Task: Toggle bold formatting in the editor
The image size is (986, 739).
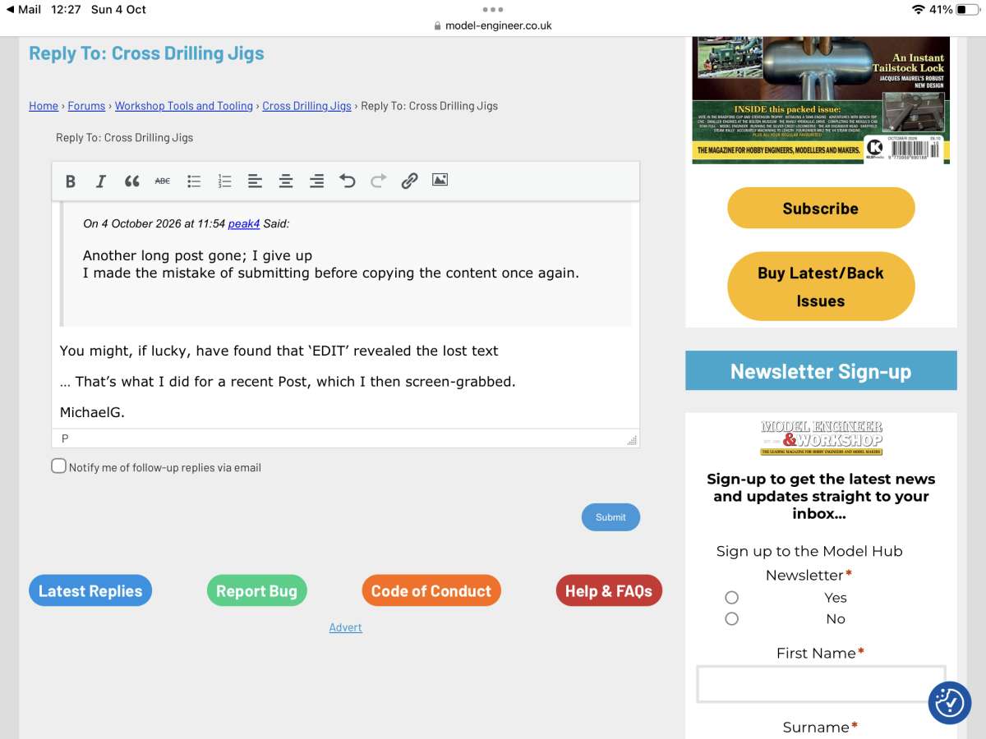Action: 71,181
